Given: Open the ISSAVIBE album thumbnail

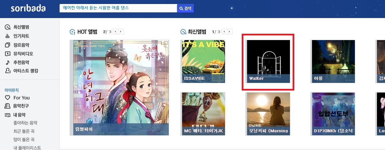Looking at the screenshot, I should pos(203,61).
